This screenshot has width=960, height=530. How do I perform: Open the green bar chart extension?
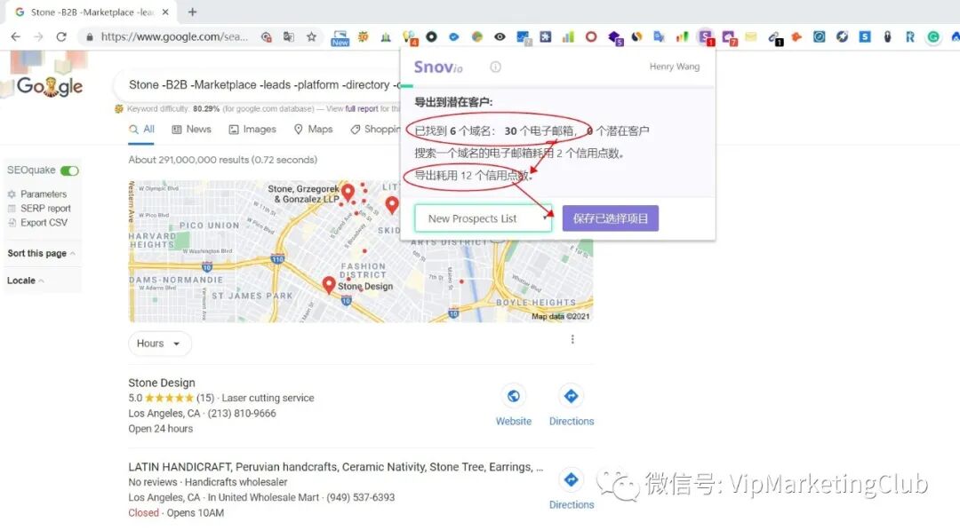(568, 36)
